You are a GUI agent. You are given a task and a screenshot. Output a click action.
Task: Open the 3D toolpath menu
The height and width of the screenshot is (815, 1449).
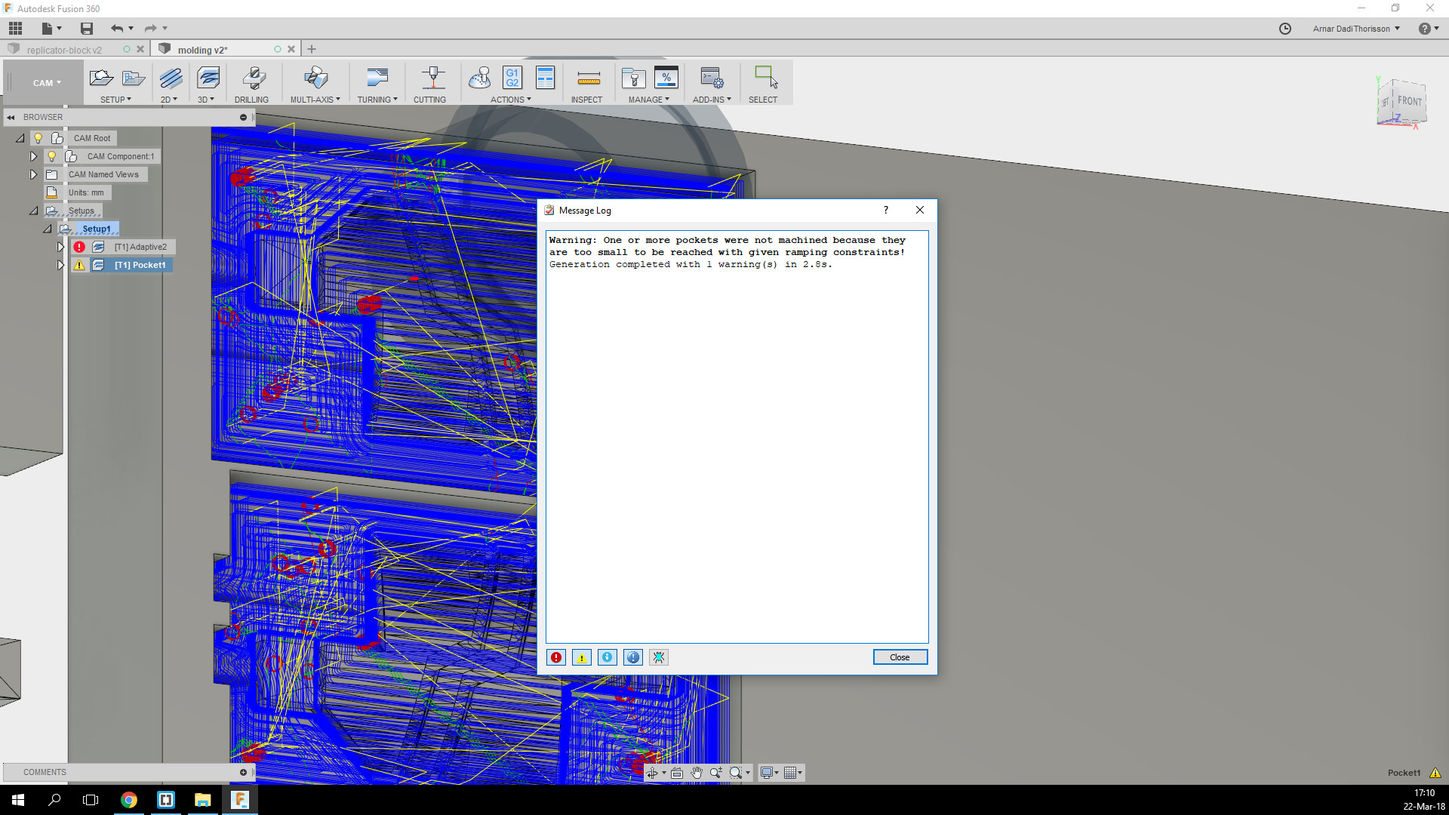(x=207, y=100)
